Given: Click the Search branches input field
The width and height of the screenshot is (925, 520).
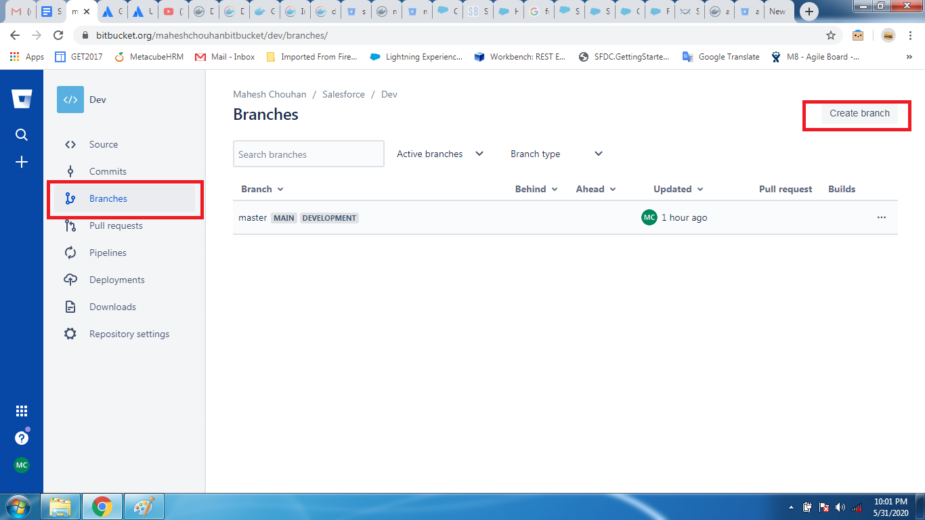Looking at the screenshot, I should [308, 154].
